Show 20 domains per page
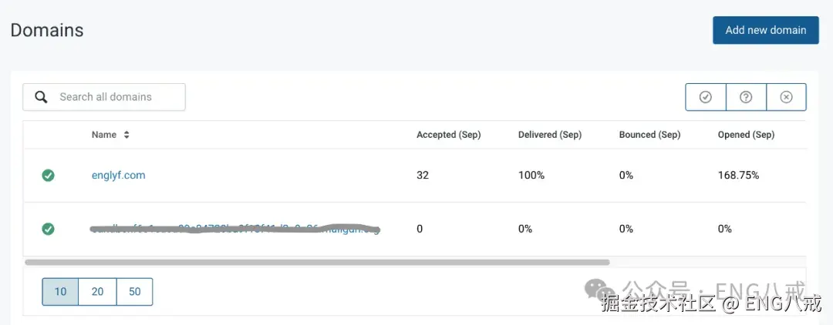 point(97,292)
